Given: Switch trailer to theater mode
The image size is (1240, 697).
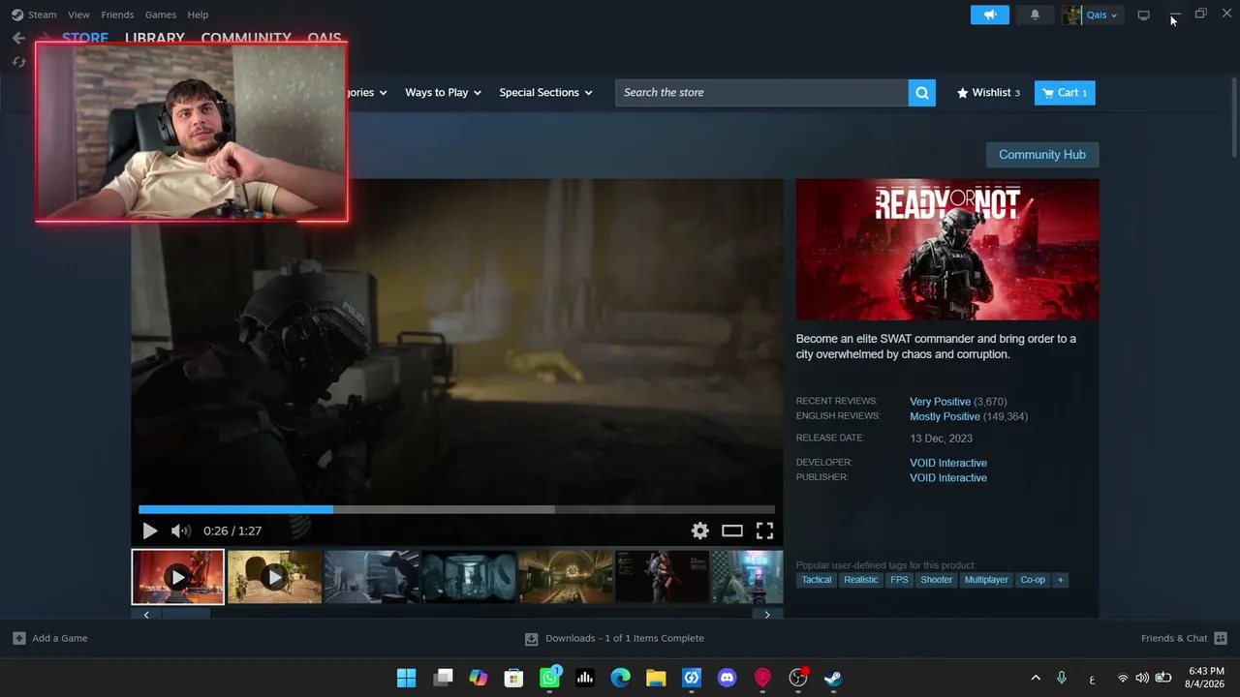Looking at the screenshot, I should 732,530.
